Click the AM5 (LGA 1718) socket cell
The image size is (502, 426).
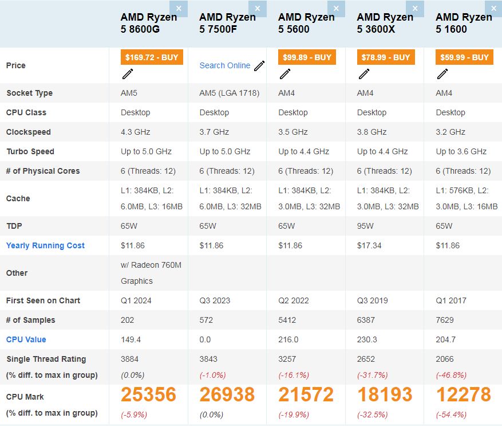pos(229,93)
